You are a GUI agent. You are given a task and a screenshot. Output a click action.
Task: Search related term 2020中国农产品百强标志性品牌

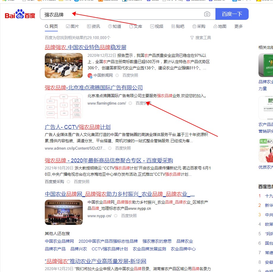pyautogui.click(x=108, y=241)
